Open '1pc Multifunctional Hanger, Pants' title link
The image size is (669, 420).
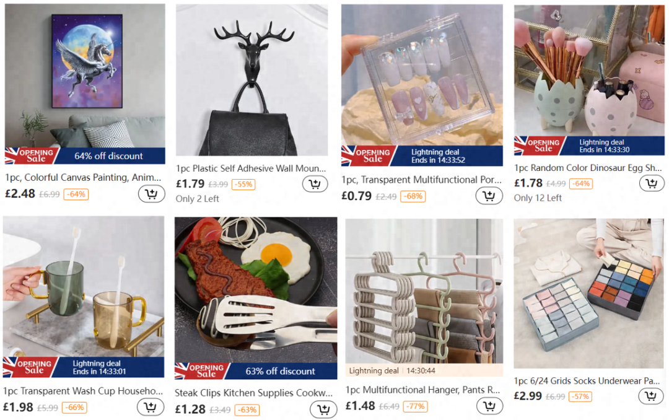[x=422, y=390]
